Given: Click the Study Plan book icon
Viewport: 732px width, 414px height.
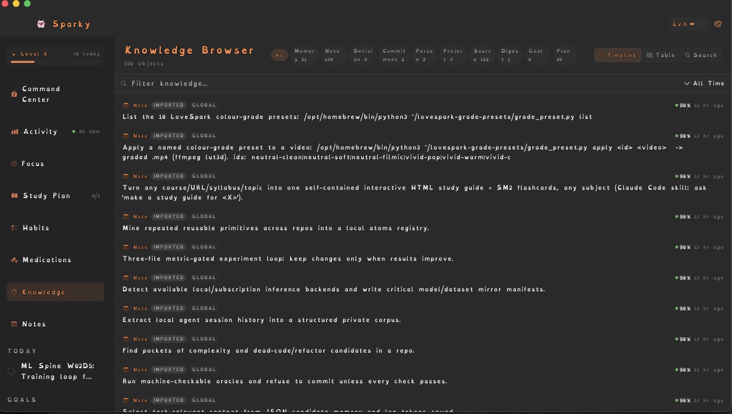Looking at the screenshot, I should pyautogui.click(x=14, y=196).
